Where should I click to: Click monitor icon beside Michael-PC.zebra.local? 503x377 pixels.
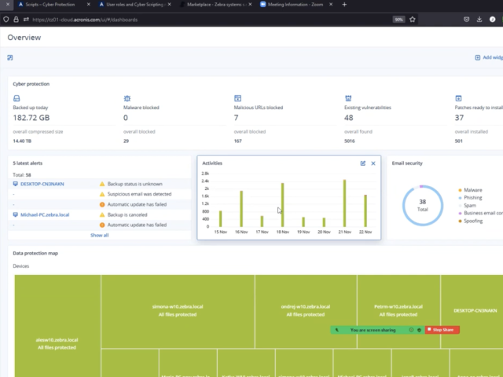(15, 214)
